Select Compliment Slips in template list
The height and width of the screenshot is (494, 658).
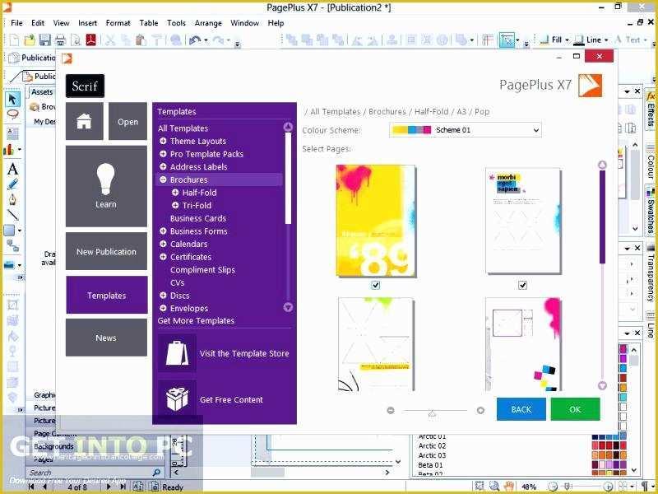[202, 270]
